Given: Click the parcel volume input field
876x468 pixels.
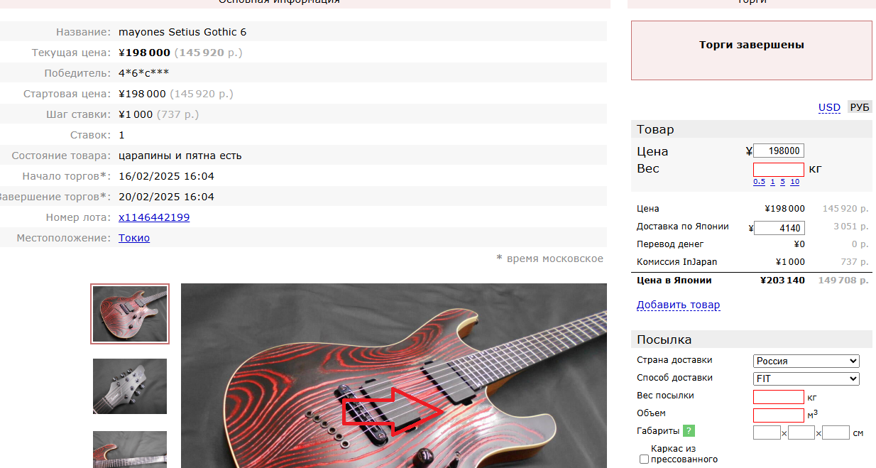Looking at the screenshot, I should click(x=779, y=415).
